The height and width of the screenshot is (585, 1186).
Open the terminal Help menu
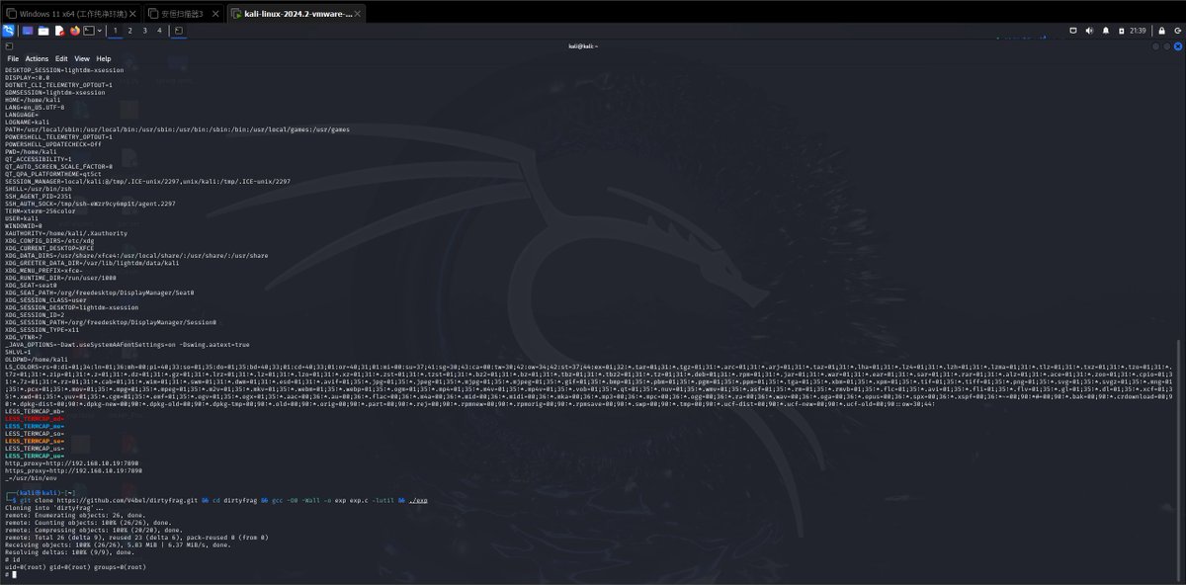(104, 58)
